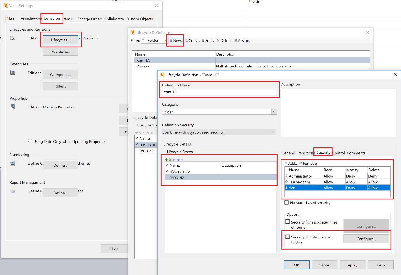Open the Custom Objects tab
Image resolution: width=401 pixels, height=275 pixels.
pyautogui.click(x=139, y=19)
